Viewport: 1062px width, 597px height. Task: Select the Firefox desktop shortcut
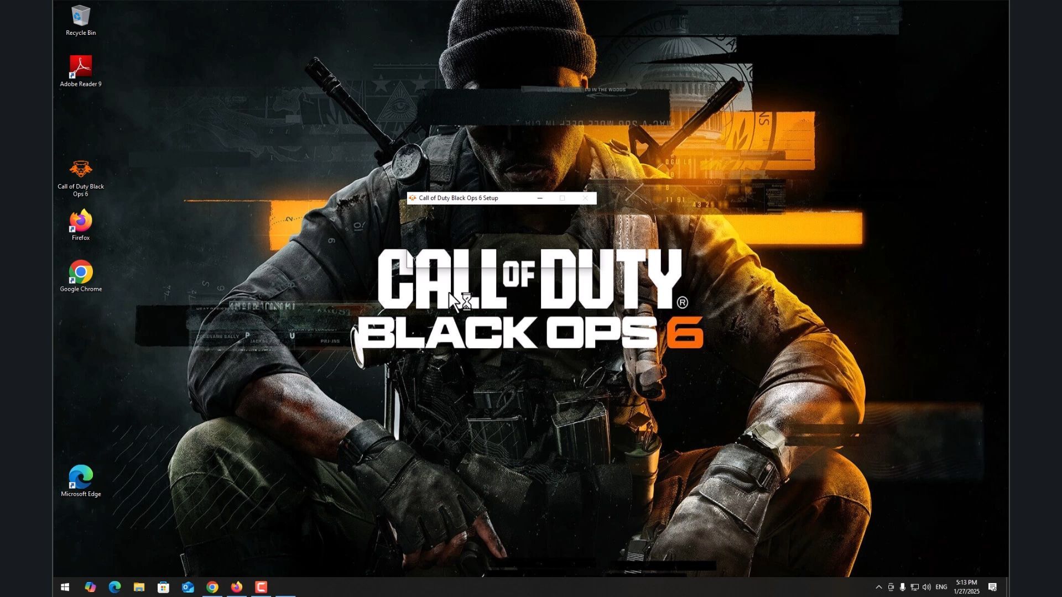81,225
